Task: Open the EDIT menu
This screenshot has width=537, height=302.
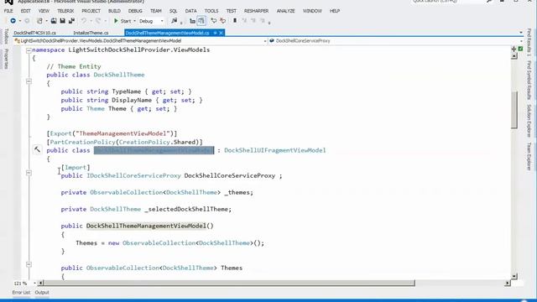Action: point(26,11)
